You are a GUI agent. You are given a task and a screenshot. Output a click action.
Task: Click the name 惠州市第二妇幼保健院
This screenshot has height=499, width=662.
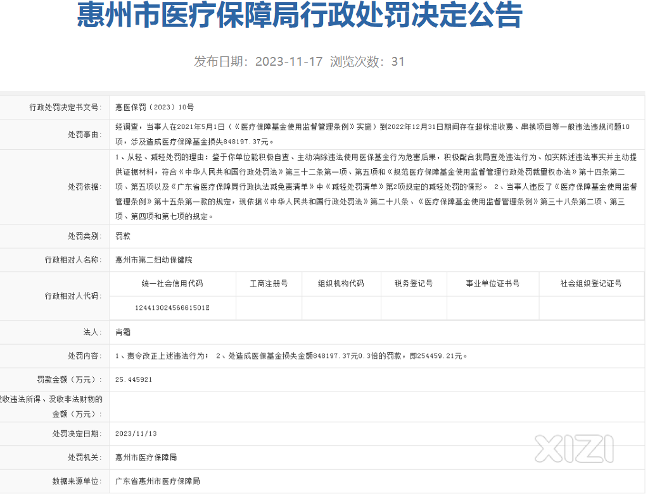click(154, 259)
